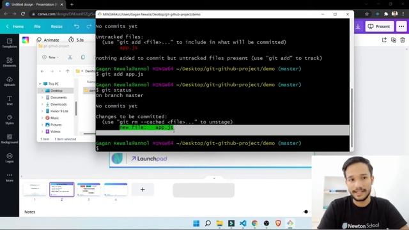Open Logos panel in Canva sidebar
This screenshot has height=230, width=409.
[10, 158]
